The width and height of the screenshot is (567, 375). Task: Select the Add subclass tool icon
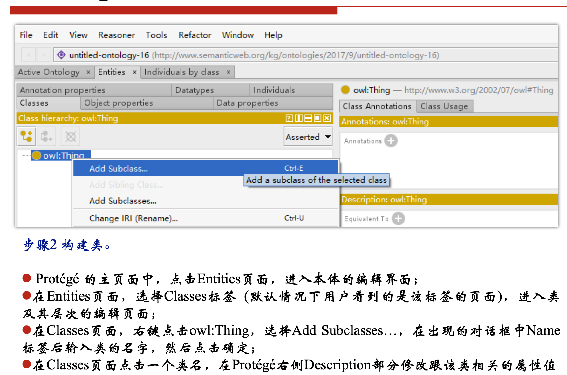point(26,136)
